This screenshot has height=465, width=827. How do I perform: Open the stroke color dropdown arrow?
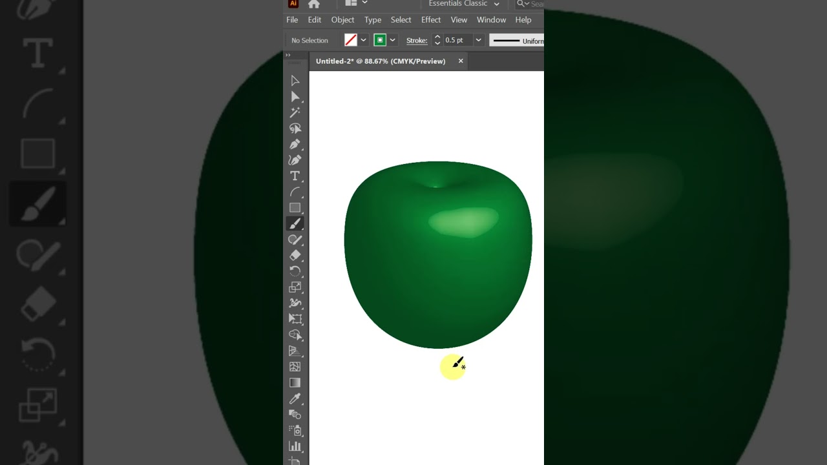[392, 40]
